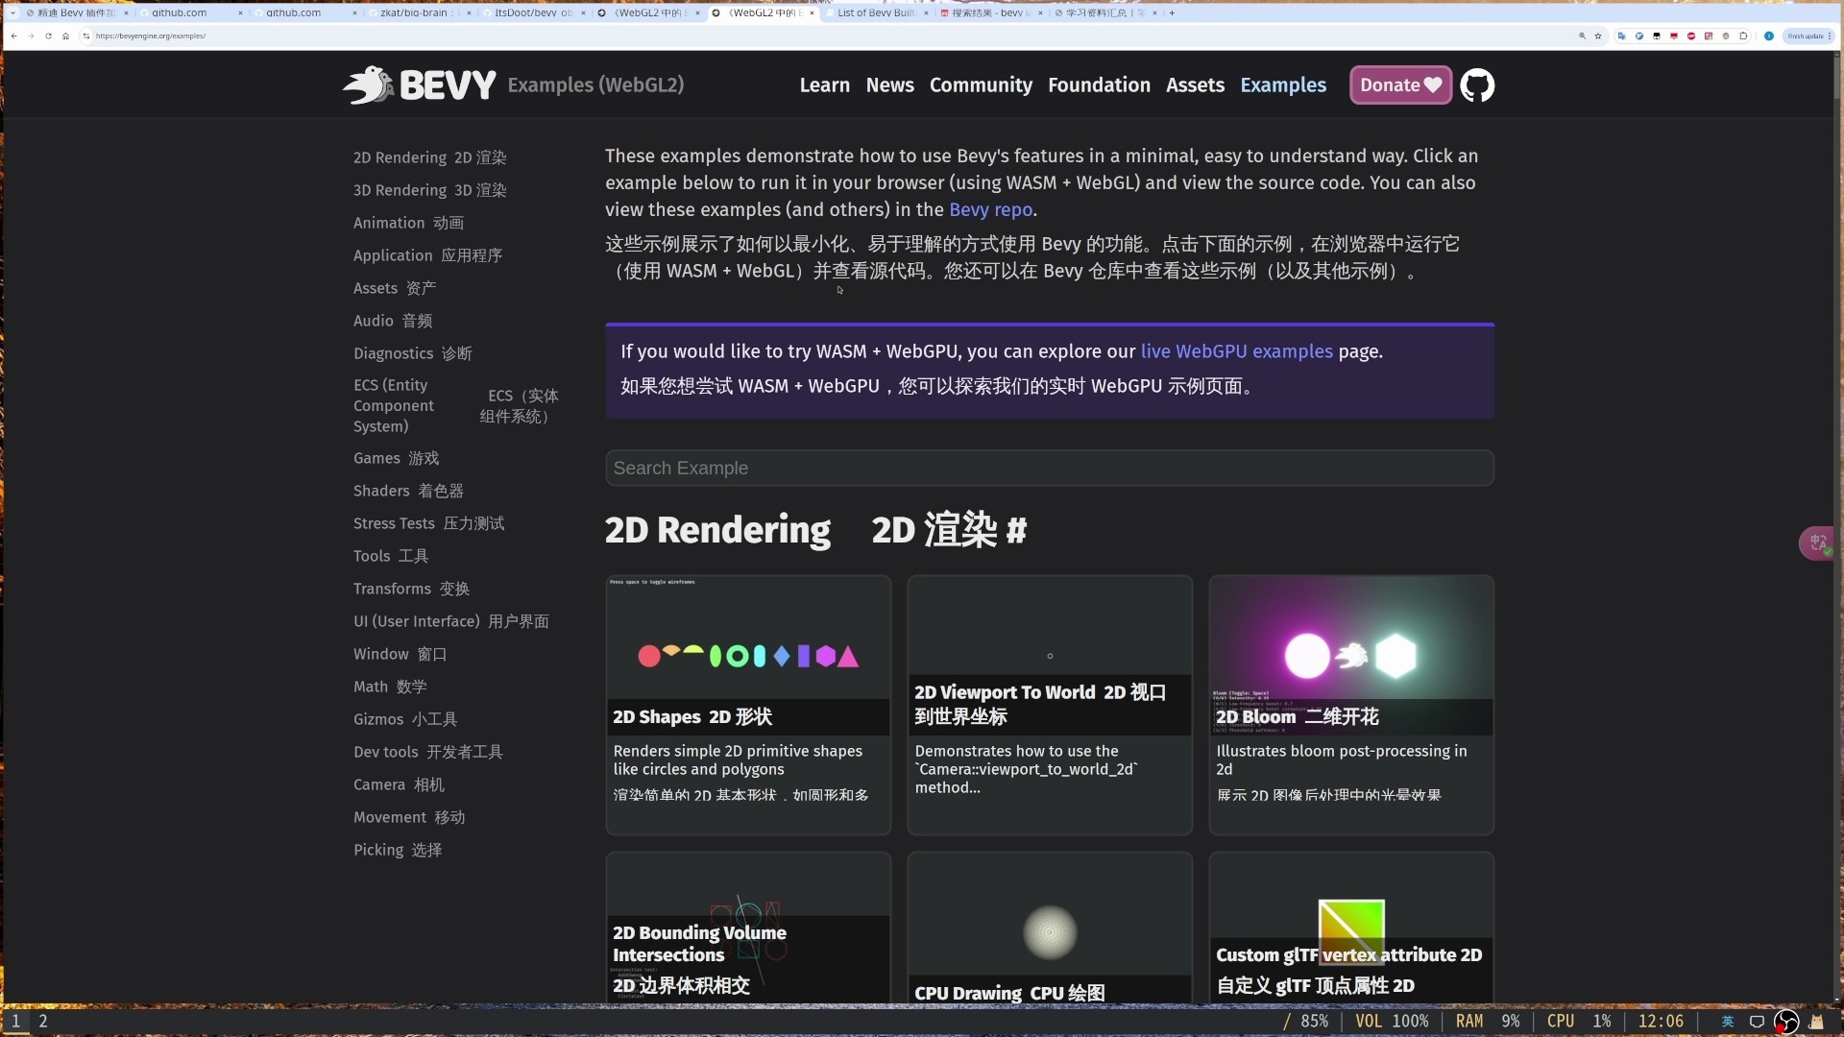The width and height of the screenshot is (1844, 1037).
Task: Jump to Gizmos section in sidebar
Action: point(404,719)
